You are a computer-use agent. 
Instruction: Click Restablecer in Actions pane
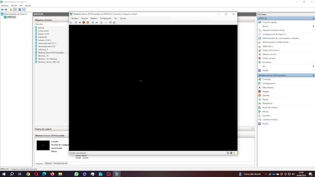267,104
